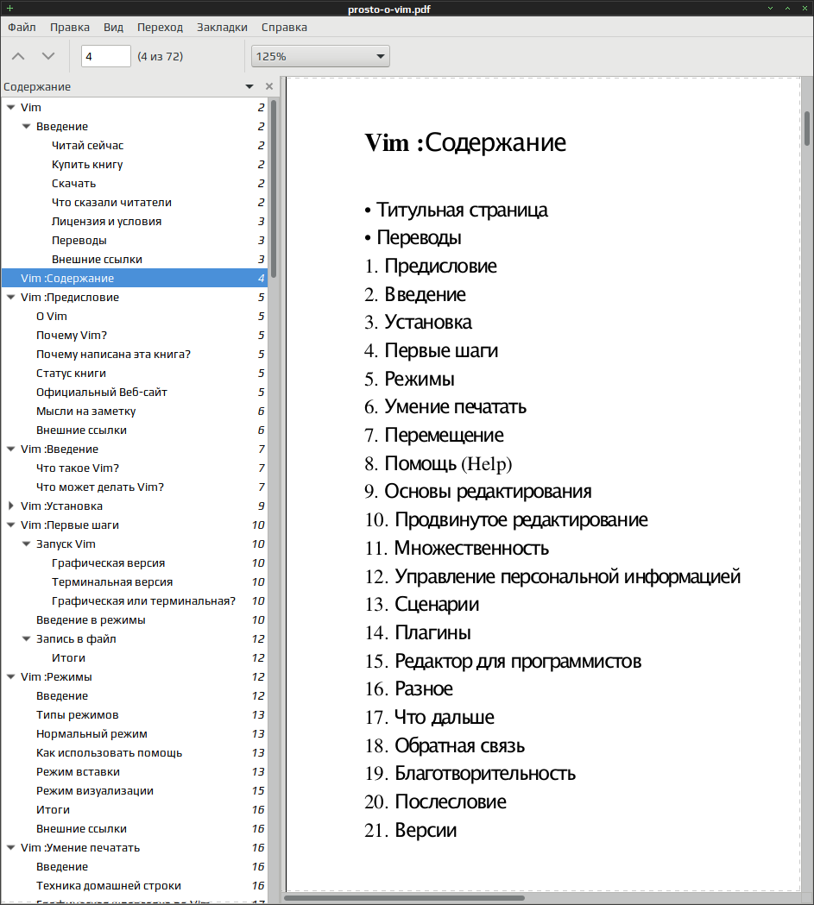The width and height of the screenshot is (814, 905).
Task: Select the Мысли на заметку entry
Action: (86, 412)
